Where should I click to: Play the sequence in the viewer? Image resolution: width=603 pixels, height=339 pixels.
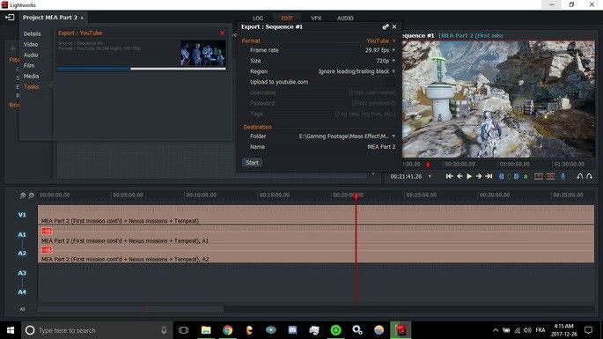coord(469,176)
